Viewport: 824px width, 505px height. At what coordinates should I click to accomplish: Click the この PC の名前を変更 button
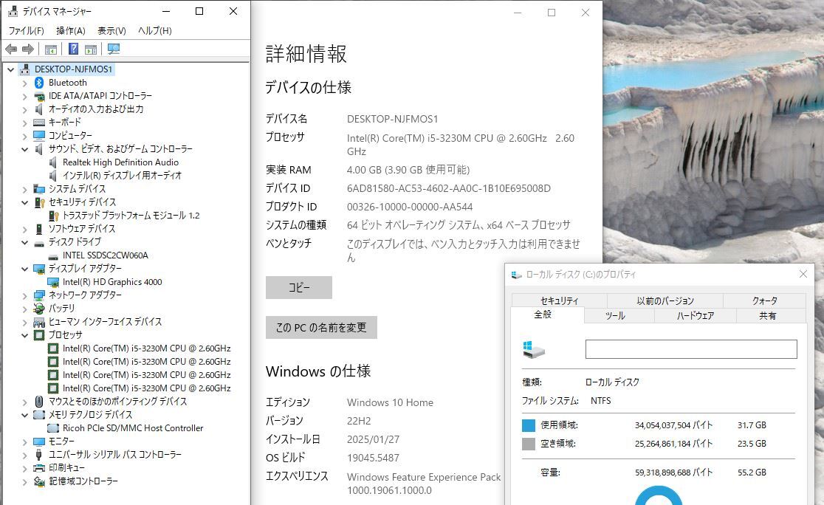(321, 327)
